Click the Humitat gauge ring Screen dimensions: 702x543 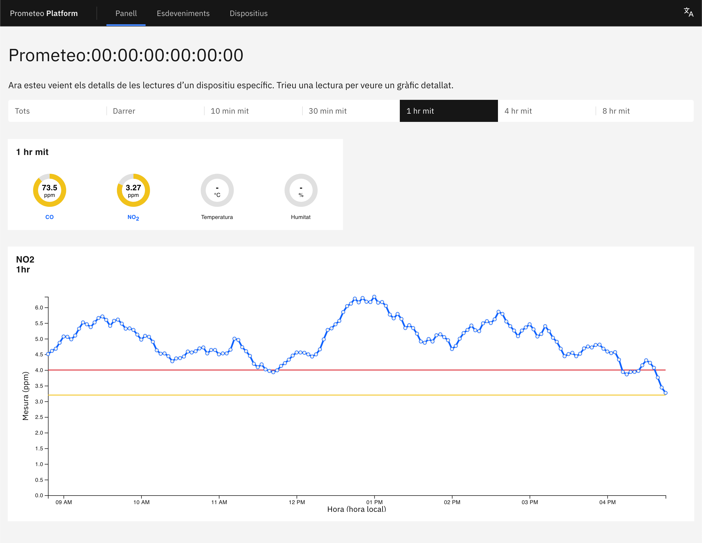301,190
